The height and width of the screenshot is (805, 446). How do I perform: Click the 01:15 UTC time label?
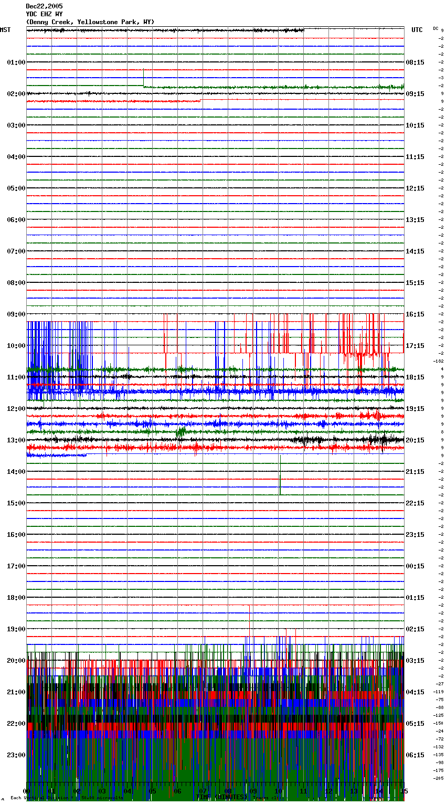[x=415, y=598]
